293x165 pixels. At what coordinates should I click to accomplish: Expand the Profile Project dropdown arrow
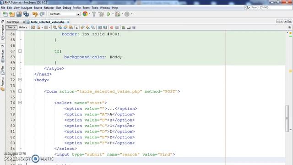click(131, 14)
